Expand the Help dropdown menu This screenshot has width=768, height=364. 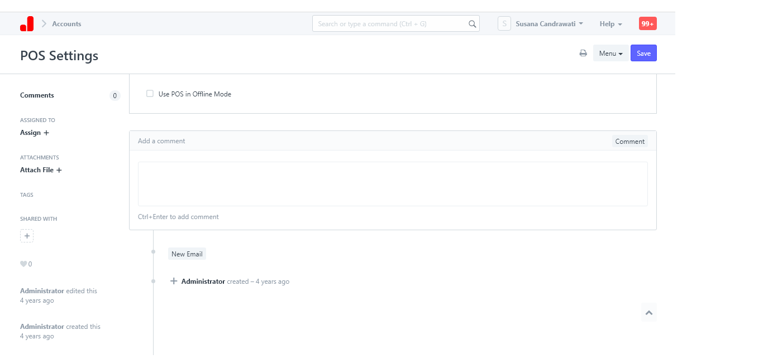(x=610, y=24)
